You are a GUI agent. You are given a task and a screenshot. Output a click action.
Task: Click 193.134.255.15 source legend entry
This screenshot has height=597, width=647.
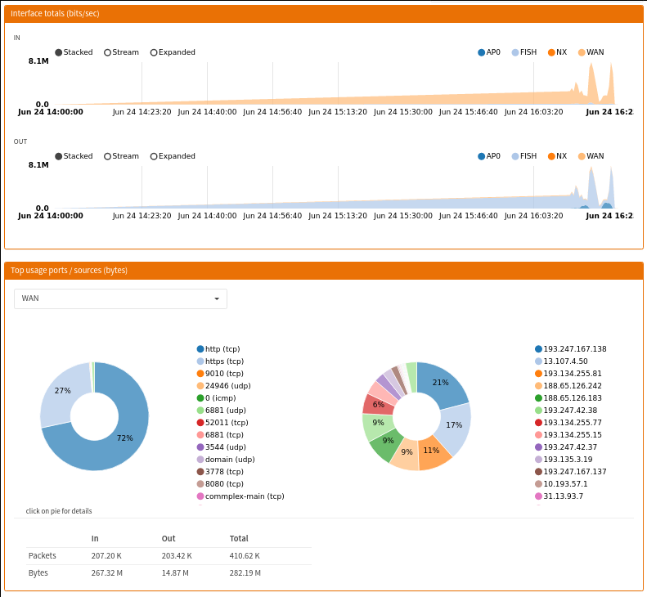point(568,435)
